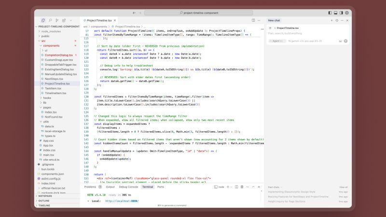386x217 pixels.
Task: Toggle the bottom panel layout
Action: pos(335,13)
